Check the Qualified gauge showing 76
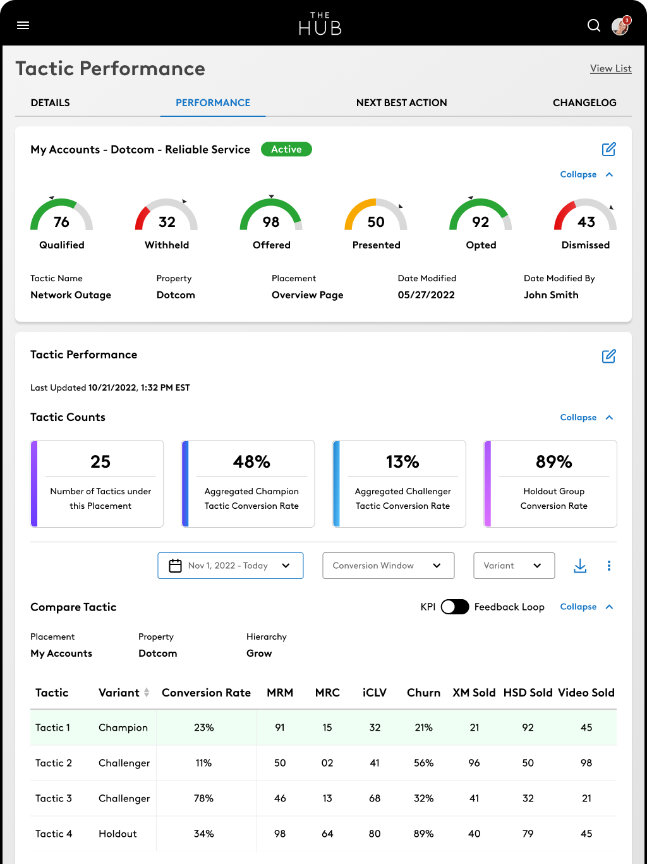647x864 pixels. tap(61, 221)
